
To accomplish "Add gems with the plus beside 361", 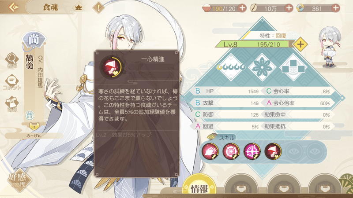I will coord(335,8).
